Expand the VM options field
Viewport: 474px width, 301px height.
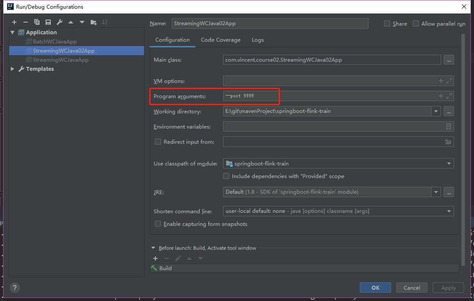(449, 81)
